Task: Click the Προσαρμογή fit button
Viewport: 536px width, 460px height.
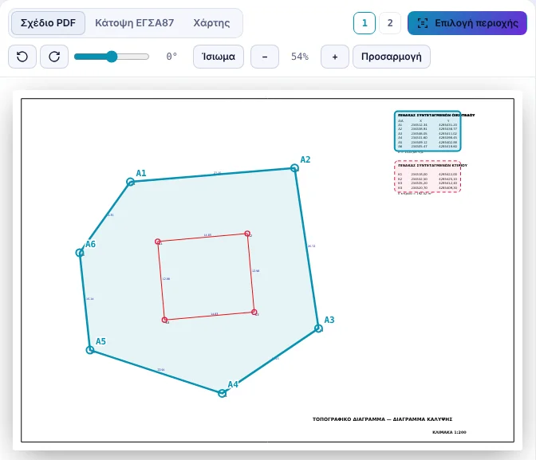Action: [x=392, y=57]
